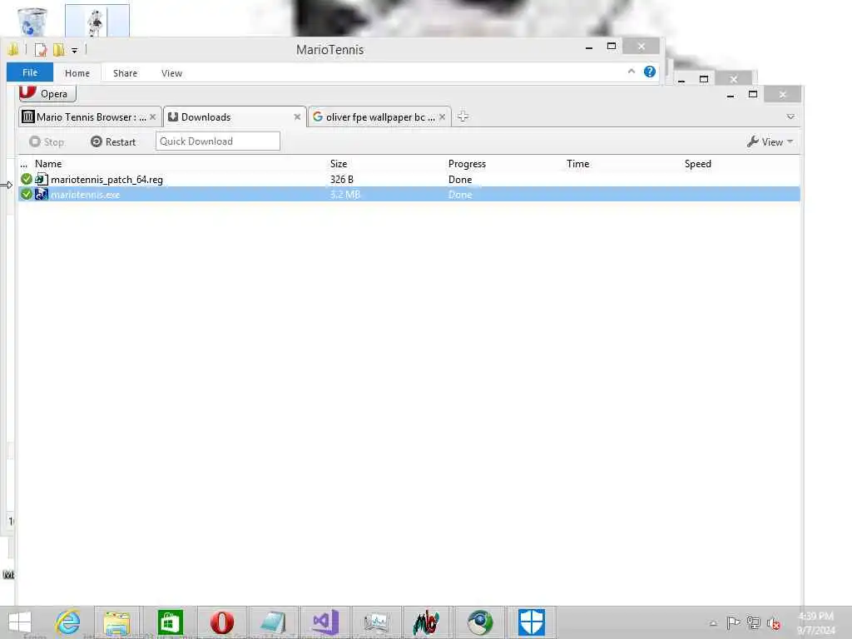852x639 pixels.
Task: Click the Restart download button
Action: coord(113,141)
